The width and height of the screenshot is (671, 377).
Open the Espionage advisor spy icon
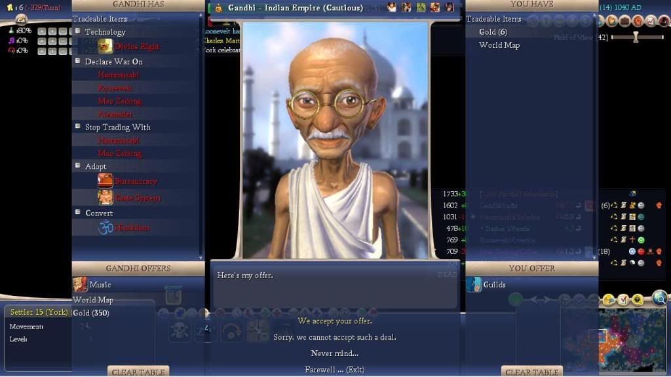pos(664,20)
